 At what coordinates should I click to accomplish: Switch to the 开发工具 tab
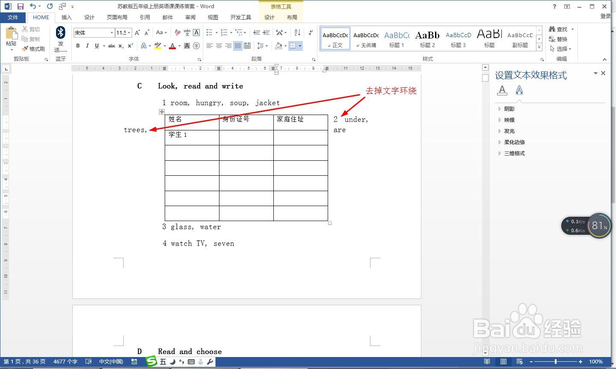tap(240, 17)
